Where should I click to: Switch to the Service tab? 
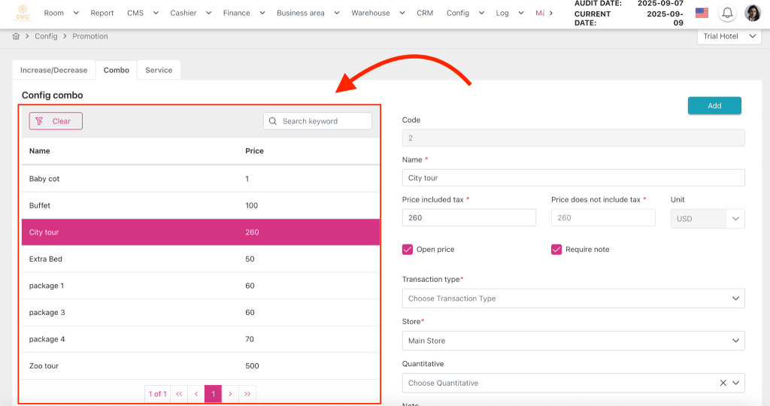159,70
